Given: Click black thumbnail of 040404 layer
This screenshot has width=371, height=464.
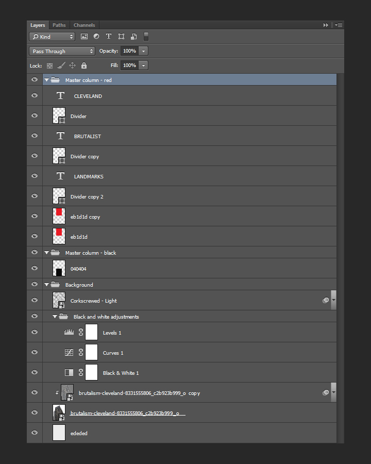Looking at the screenshot, I should click(59, 268).
